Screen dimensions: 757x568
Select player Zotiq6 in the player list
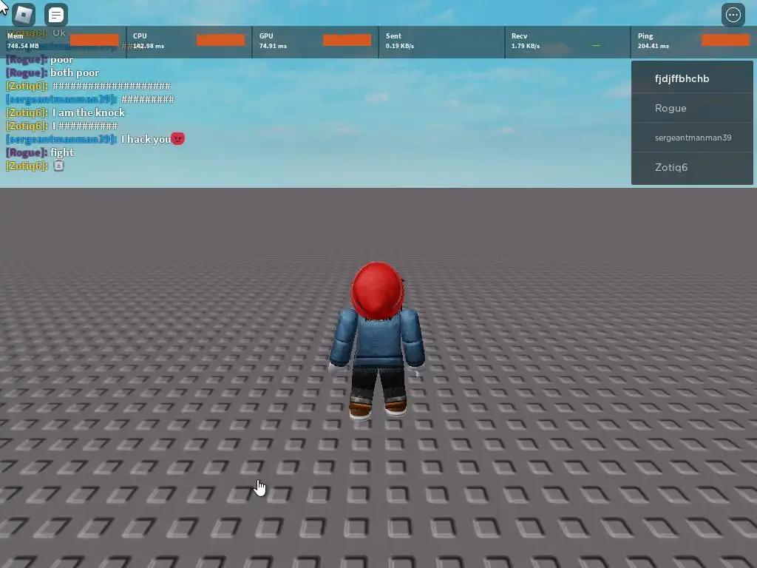(692, 167)
